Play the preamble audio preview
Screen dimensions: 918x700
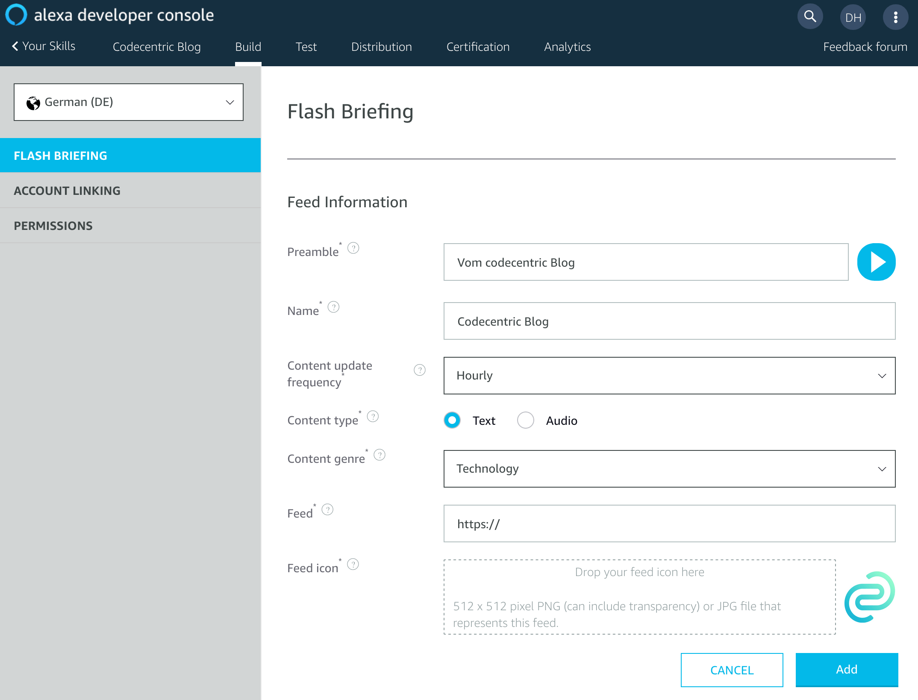point(876,262)
